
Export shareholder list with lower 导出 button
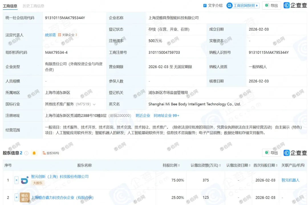[x=271, y=153]
